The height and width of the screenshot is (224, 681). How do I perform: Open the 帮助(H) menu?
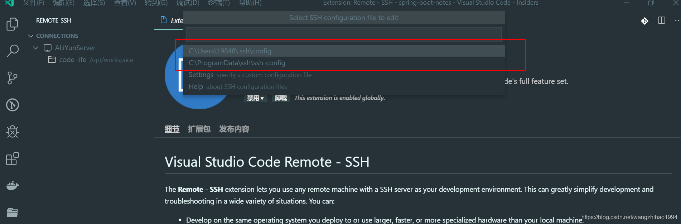[x=250, y=3]
